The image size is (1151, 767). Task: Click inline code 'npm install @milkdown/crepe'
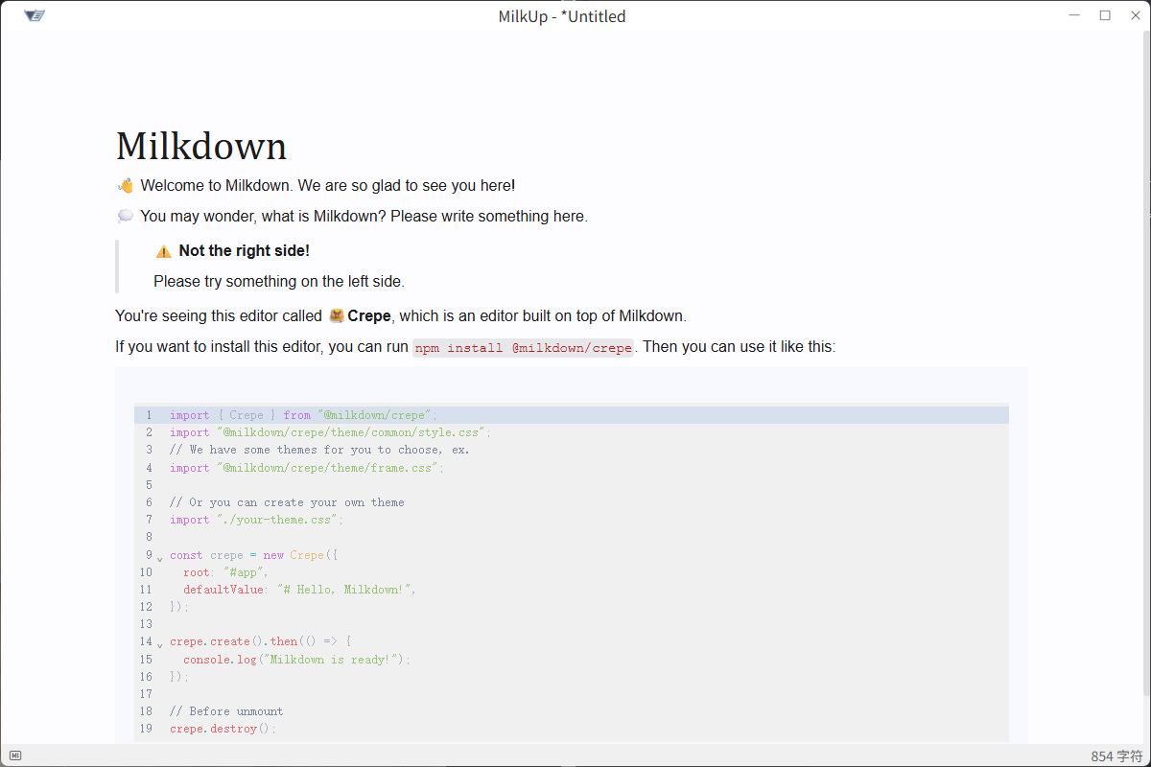524,348
